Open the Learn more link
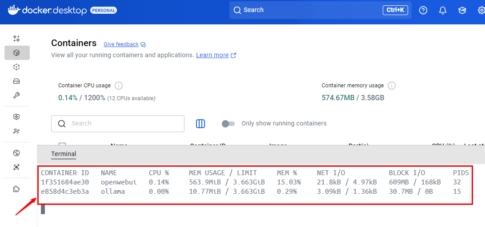The width and height of the screenshot is (485, 227). (212, 55)
